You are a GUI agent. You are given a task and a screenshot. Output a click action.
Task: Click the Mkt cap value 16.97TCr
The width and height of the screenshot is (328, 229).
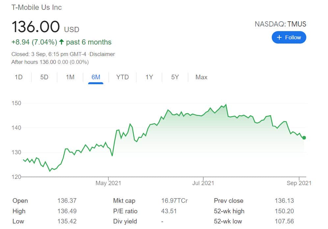click(x=174, y=200)
